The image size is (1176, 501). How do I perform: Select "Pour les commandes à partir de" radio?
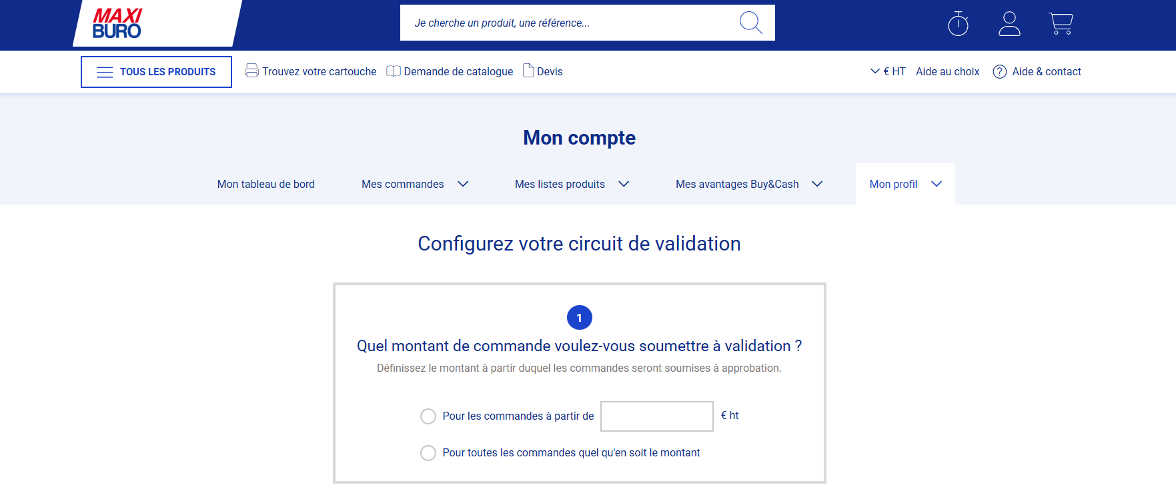point(428,416)
